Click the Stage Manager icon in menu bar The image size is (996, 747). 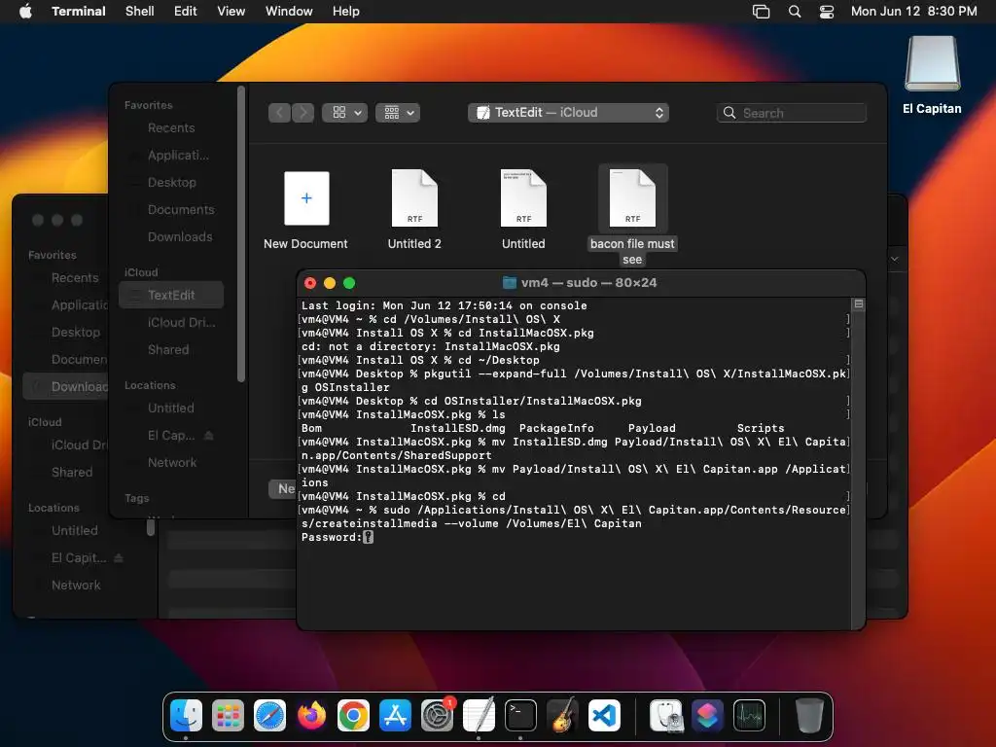[761, 11]
